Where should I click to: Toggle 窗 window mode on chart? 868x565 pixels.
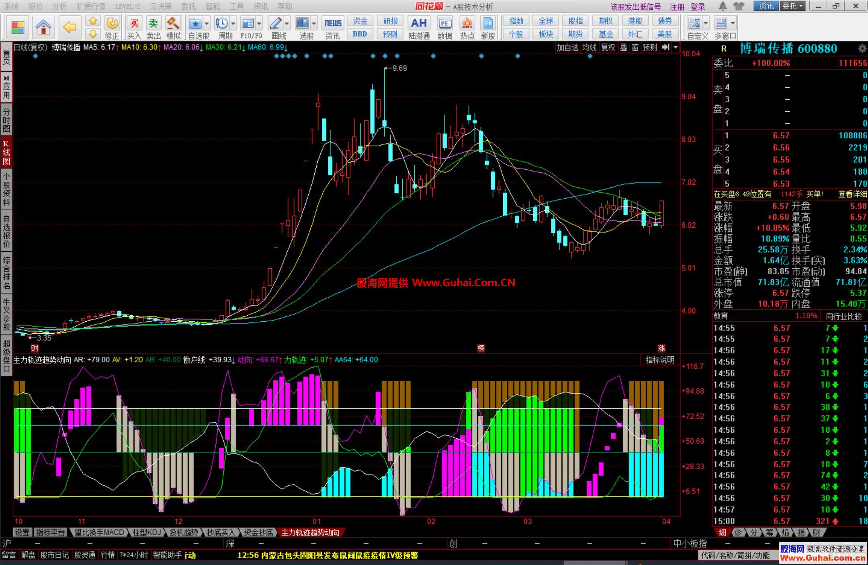[x=635, y=47]
